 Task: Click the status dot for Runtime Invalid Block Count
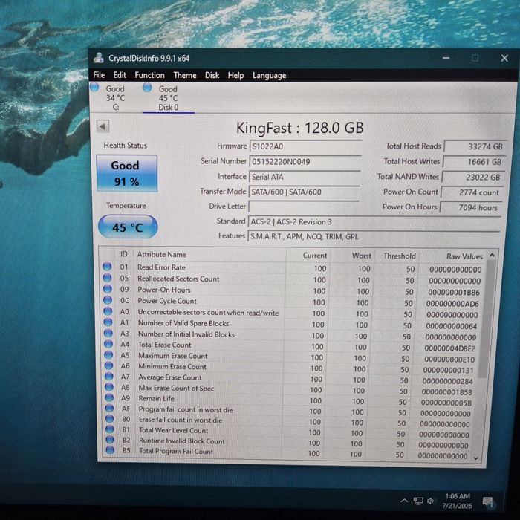(110, 440)
